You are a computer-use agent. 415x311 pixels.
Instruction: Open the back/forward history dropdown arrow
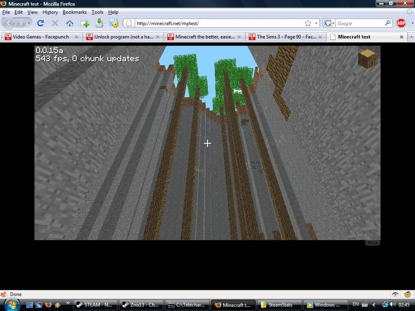(x=29, y=23)
